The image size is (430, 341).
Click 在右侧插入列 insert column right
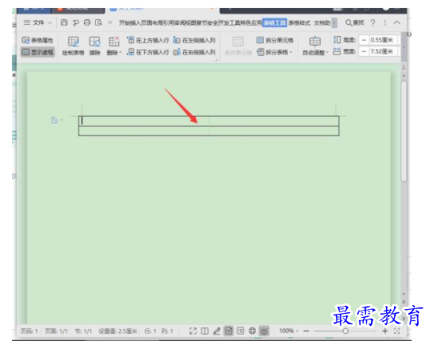[194, 52]
